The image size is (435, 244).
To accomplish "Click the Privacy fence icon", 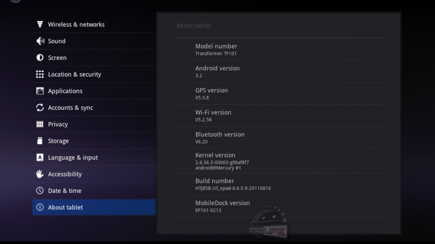I will point(40,124).
